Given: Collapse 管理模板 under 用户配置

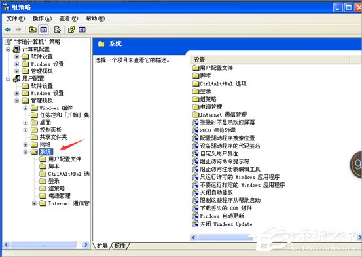Looking at the screenshot, I should 16,100.
